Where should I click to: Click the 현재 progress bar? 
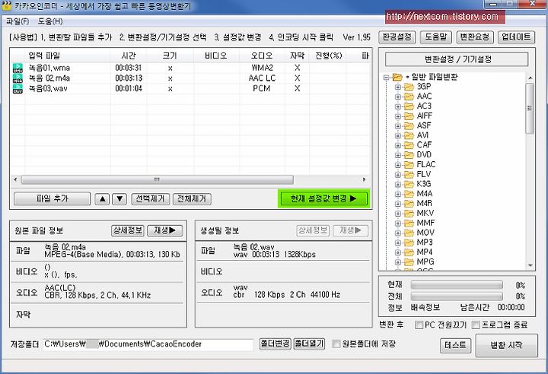(x=457, y=285)
